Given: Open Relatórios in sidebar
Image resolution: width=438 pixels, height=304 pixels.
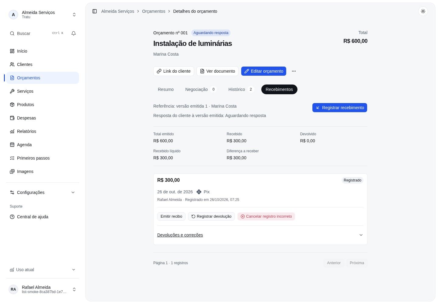Looking at the screenshot, I should [x=43, y=131].
